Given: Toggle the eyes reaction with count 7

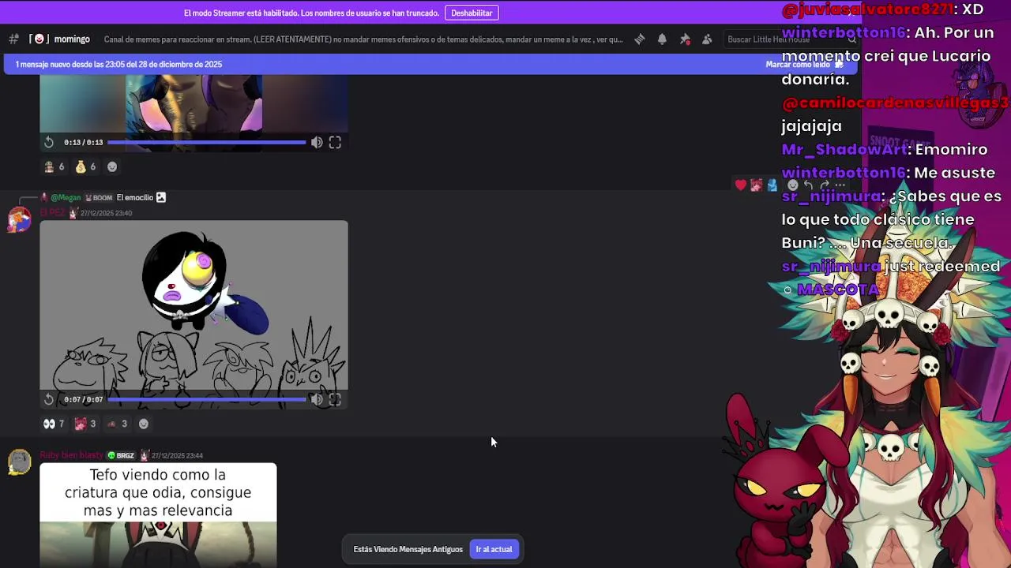Looking at the screenshot, I should 54,424.
